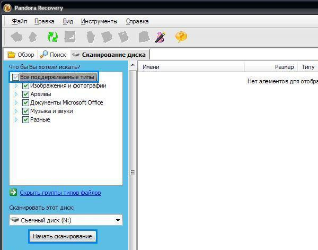Image resolution: width=318 pixels, height=250 pixels.
Task: Expand the 'Документы Microsoft Office' tree node
Action: coord(16,103)
